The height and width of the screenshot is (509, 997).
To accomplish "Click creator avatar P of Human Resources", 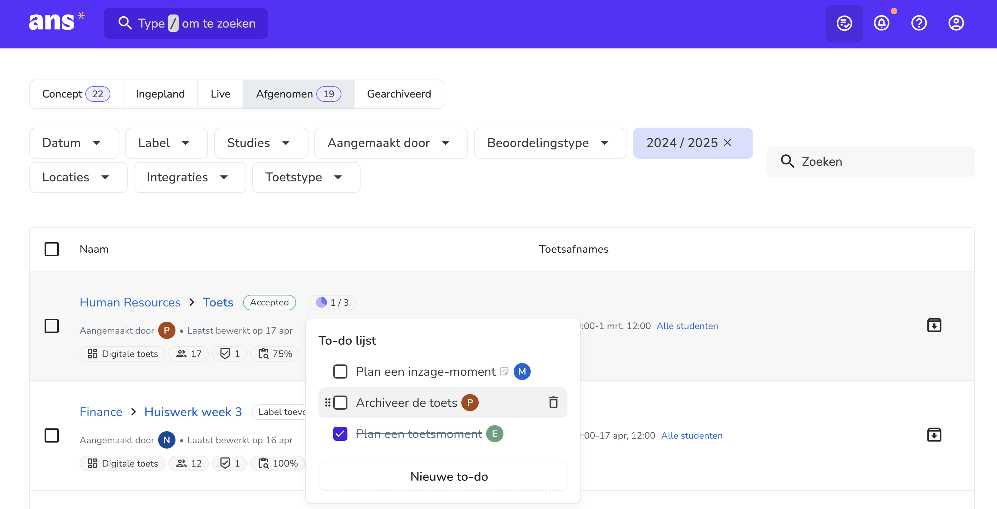I will 167,330.
